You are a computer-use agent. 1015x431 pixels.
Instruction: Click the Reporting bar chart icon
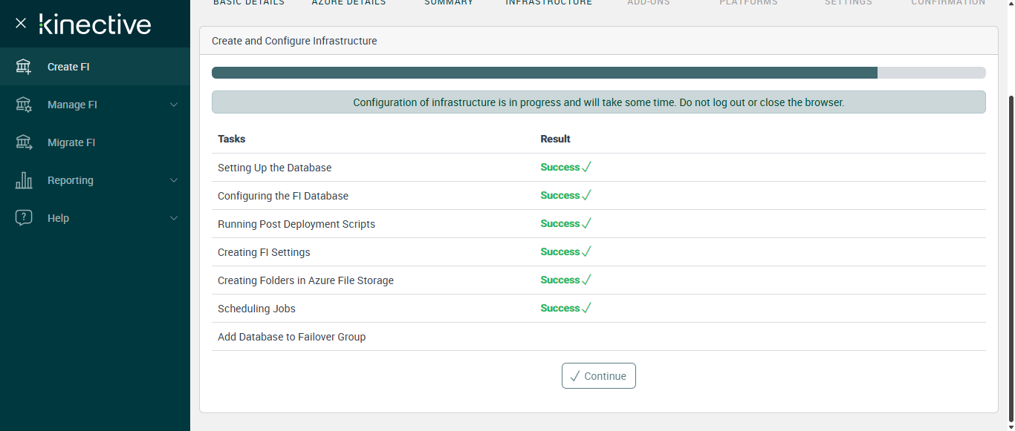pos(24,180)
